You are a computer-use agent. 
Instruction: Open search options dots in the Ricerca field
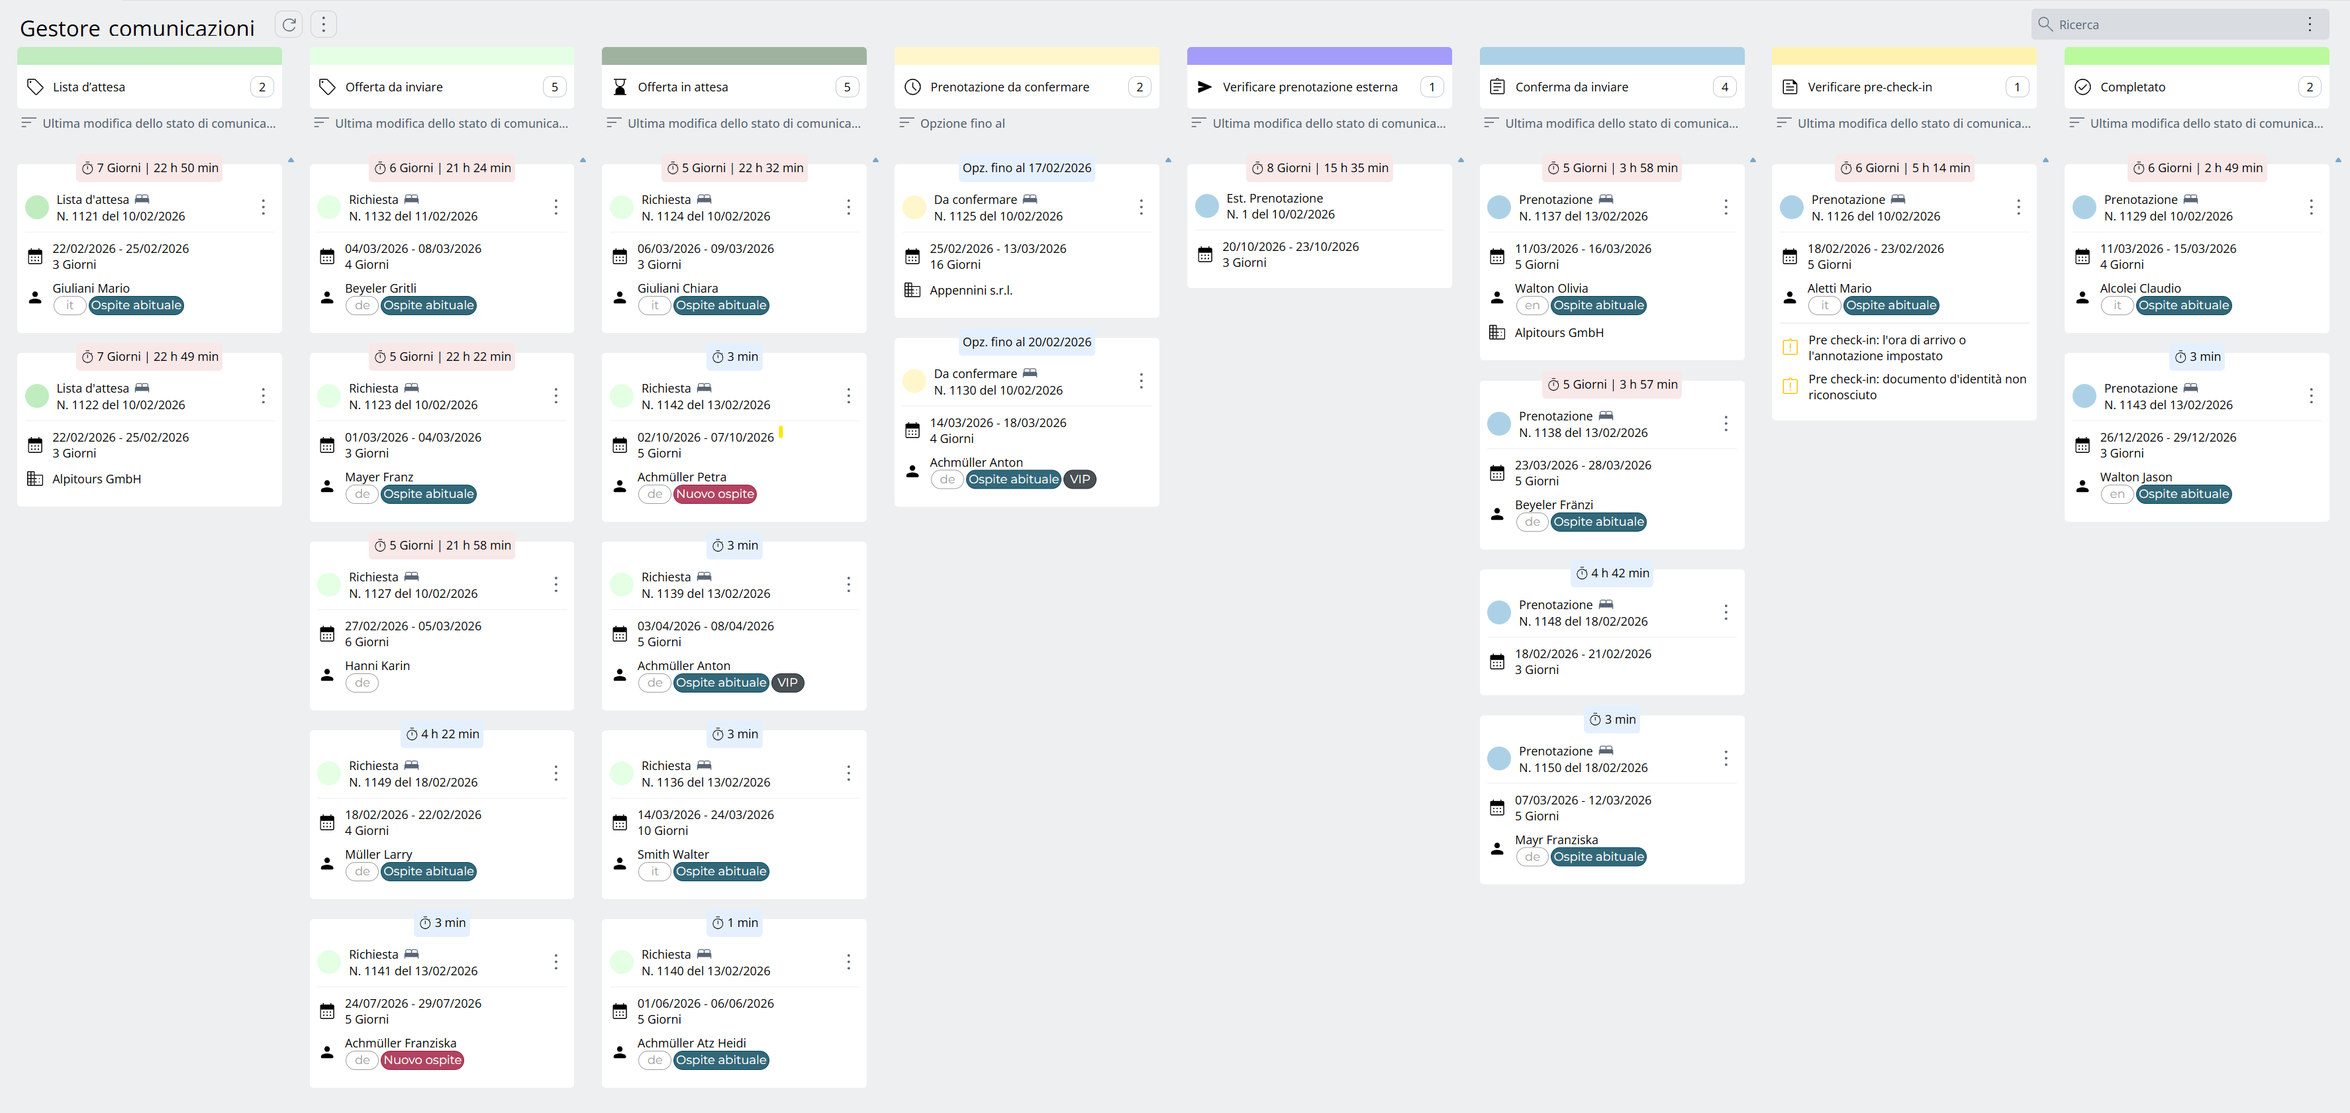tap(2309, 24)
